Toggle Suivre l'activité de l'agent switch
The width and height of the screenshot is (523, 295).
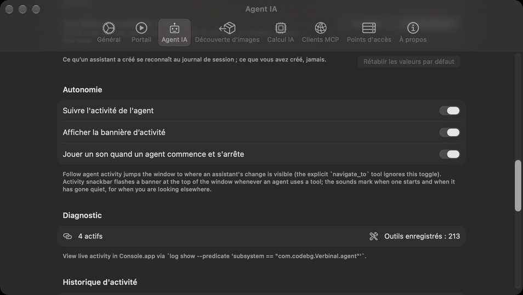tap(450, 110)
